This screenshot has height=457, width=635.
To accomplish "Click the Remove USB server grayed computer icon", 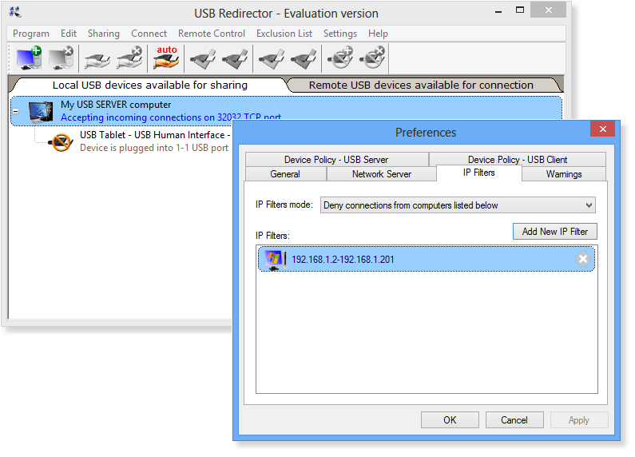I will click(x=61, y=58).
